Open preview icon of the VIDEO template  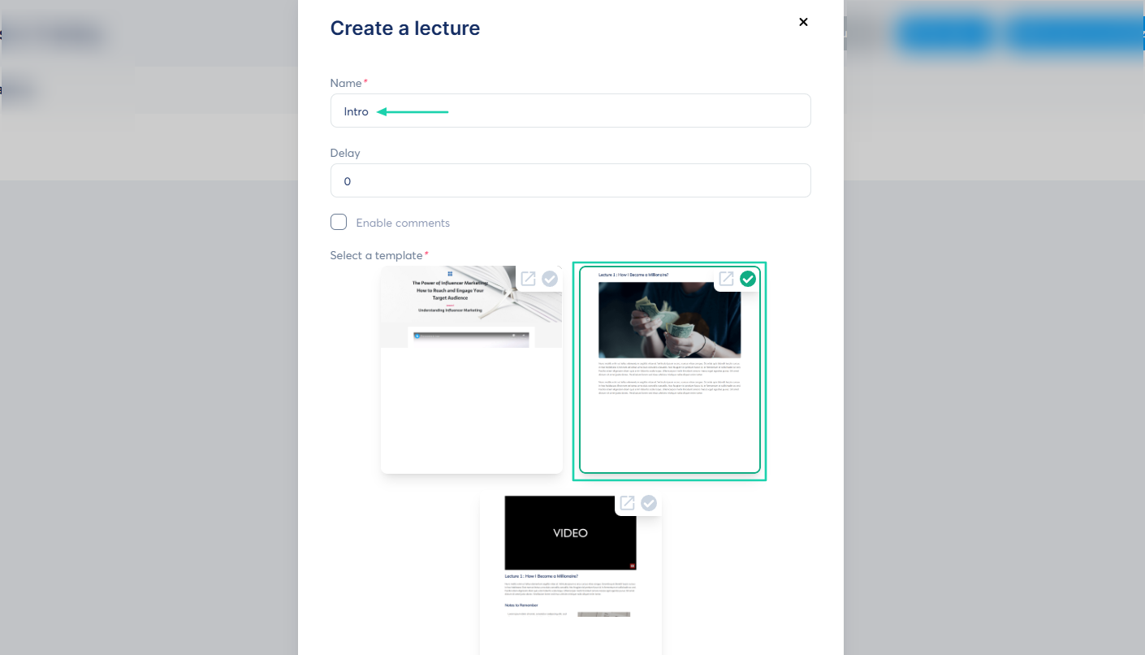(x=627, y=503)
